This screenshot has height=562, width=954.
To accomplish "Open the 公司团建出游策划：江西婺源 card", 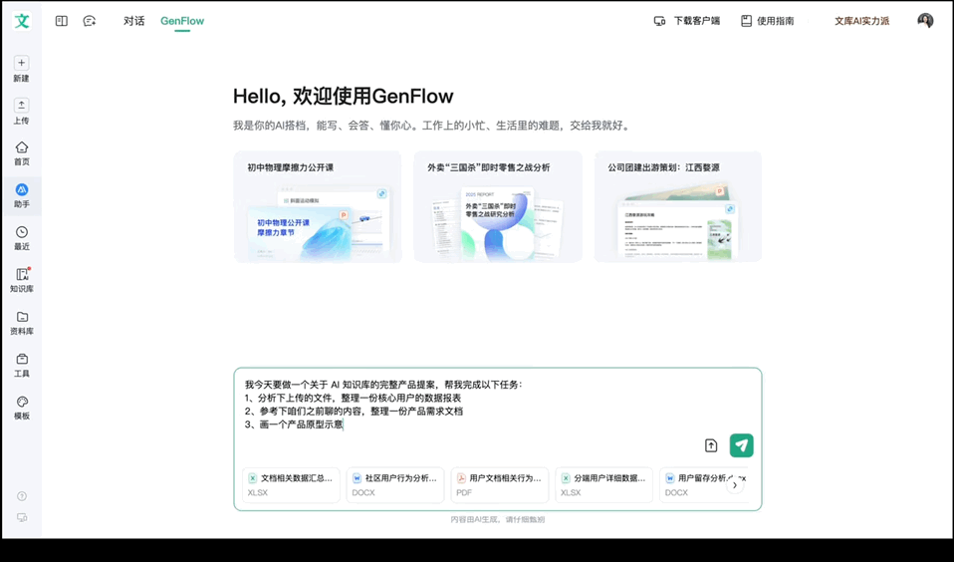I will coord(678,206).
